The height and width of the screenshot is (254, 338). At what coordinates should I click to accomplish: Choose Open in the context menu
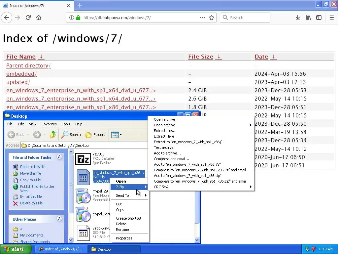[129, 181]
